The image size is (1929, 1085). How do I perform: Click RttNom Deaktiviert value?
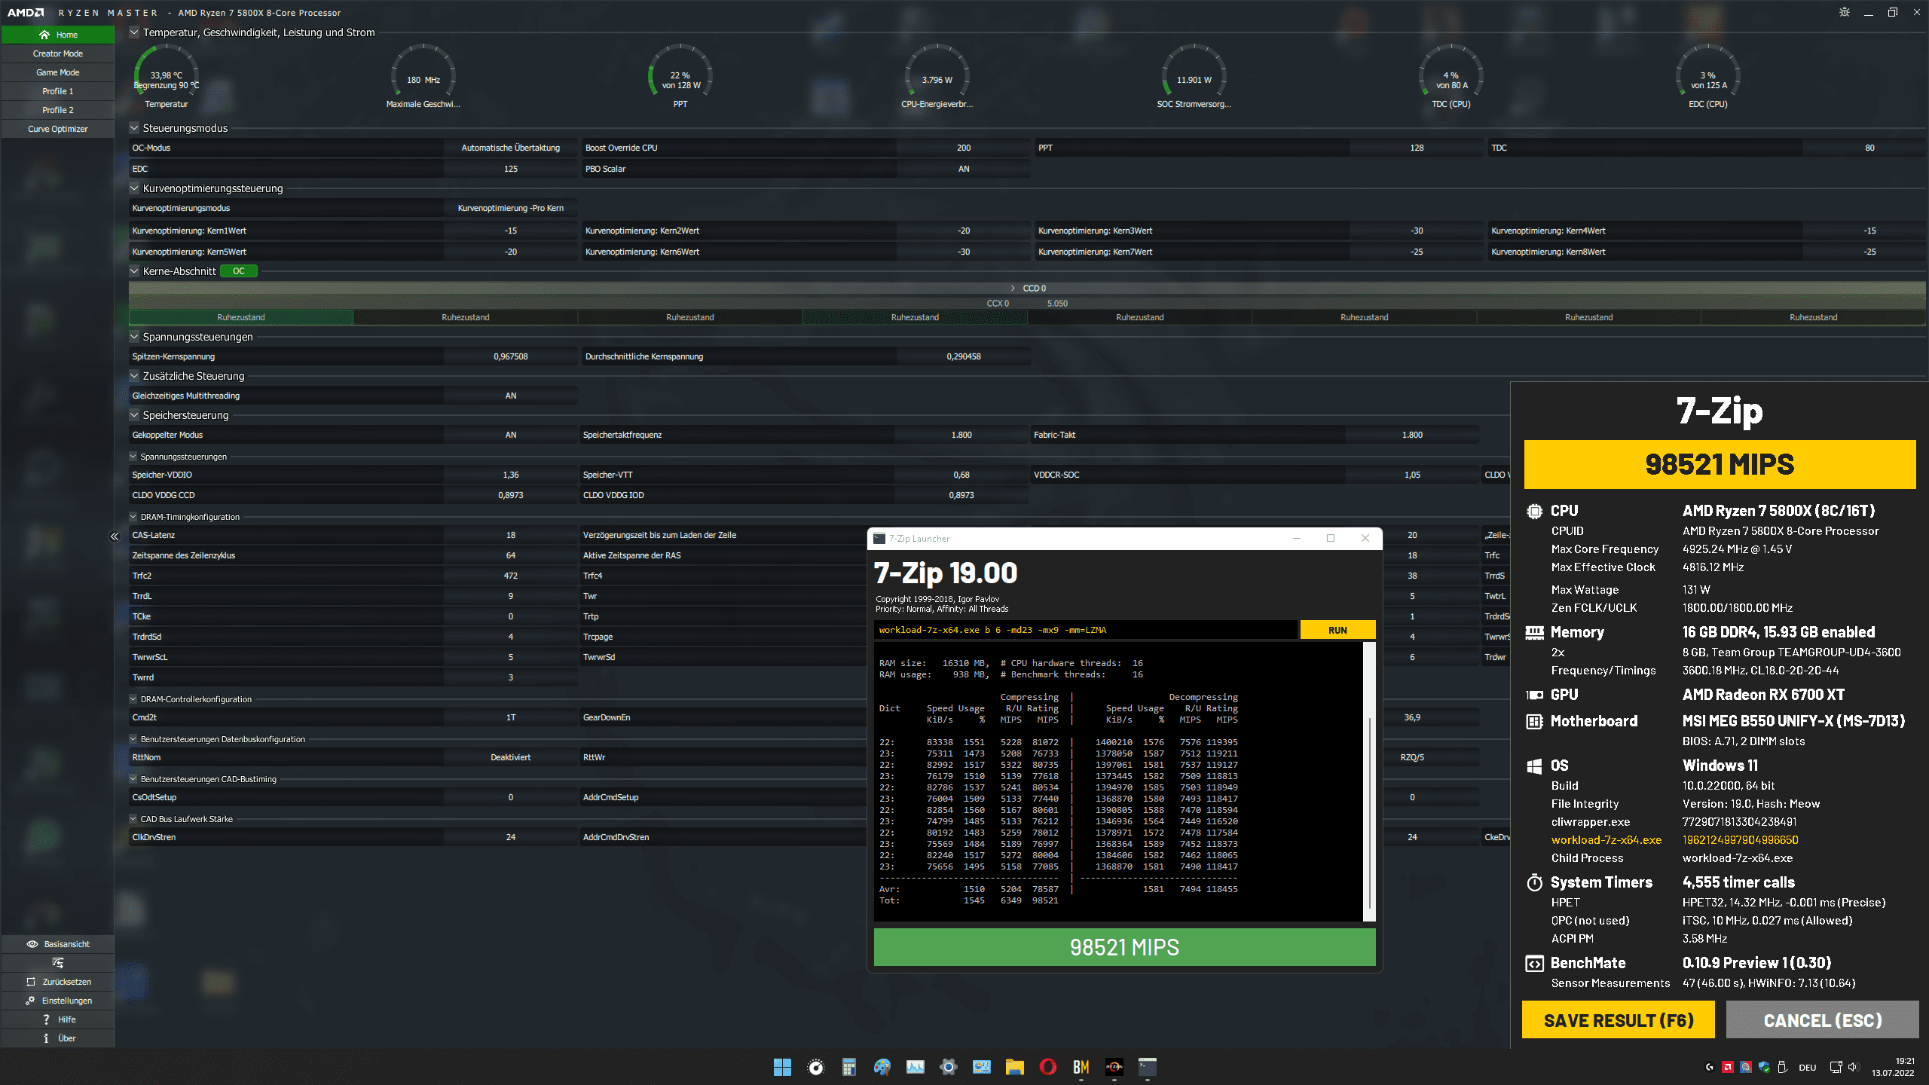511,757
